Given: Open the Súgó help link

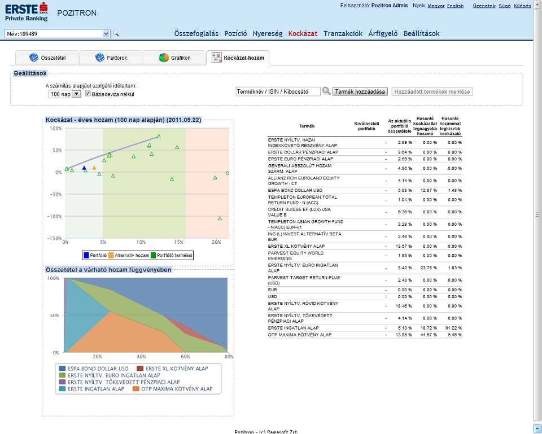Looking at the screenshot, I should tap(505, 6).
